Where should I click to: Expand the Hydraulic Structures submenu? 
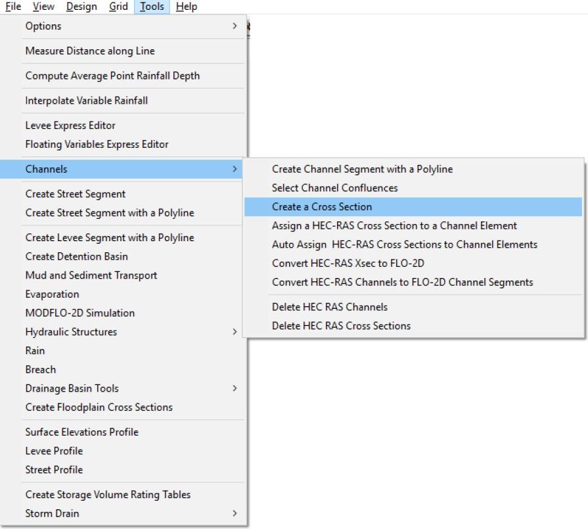coord(235,332)
